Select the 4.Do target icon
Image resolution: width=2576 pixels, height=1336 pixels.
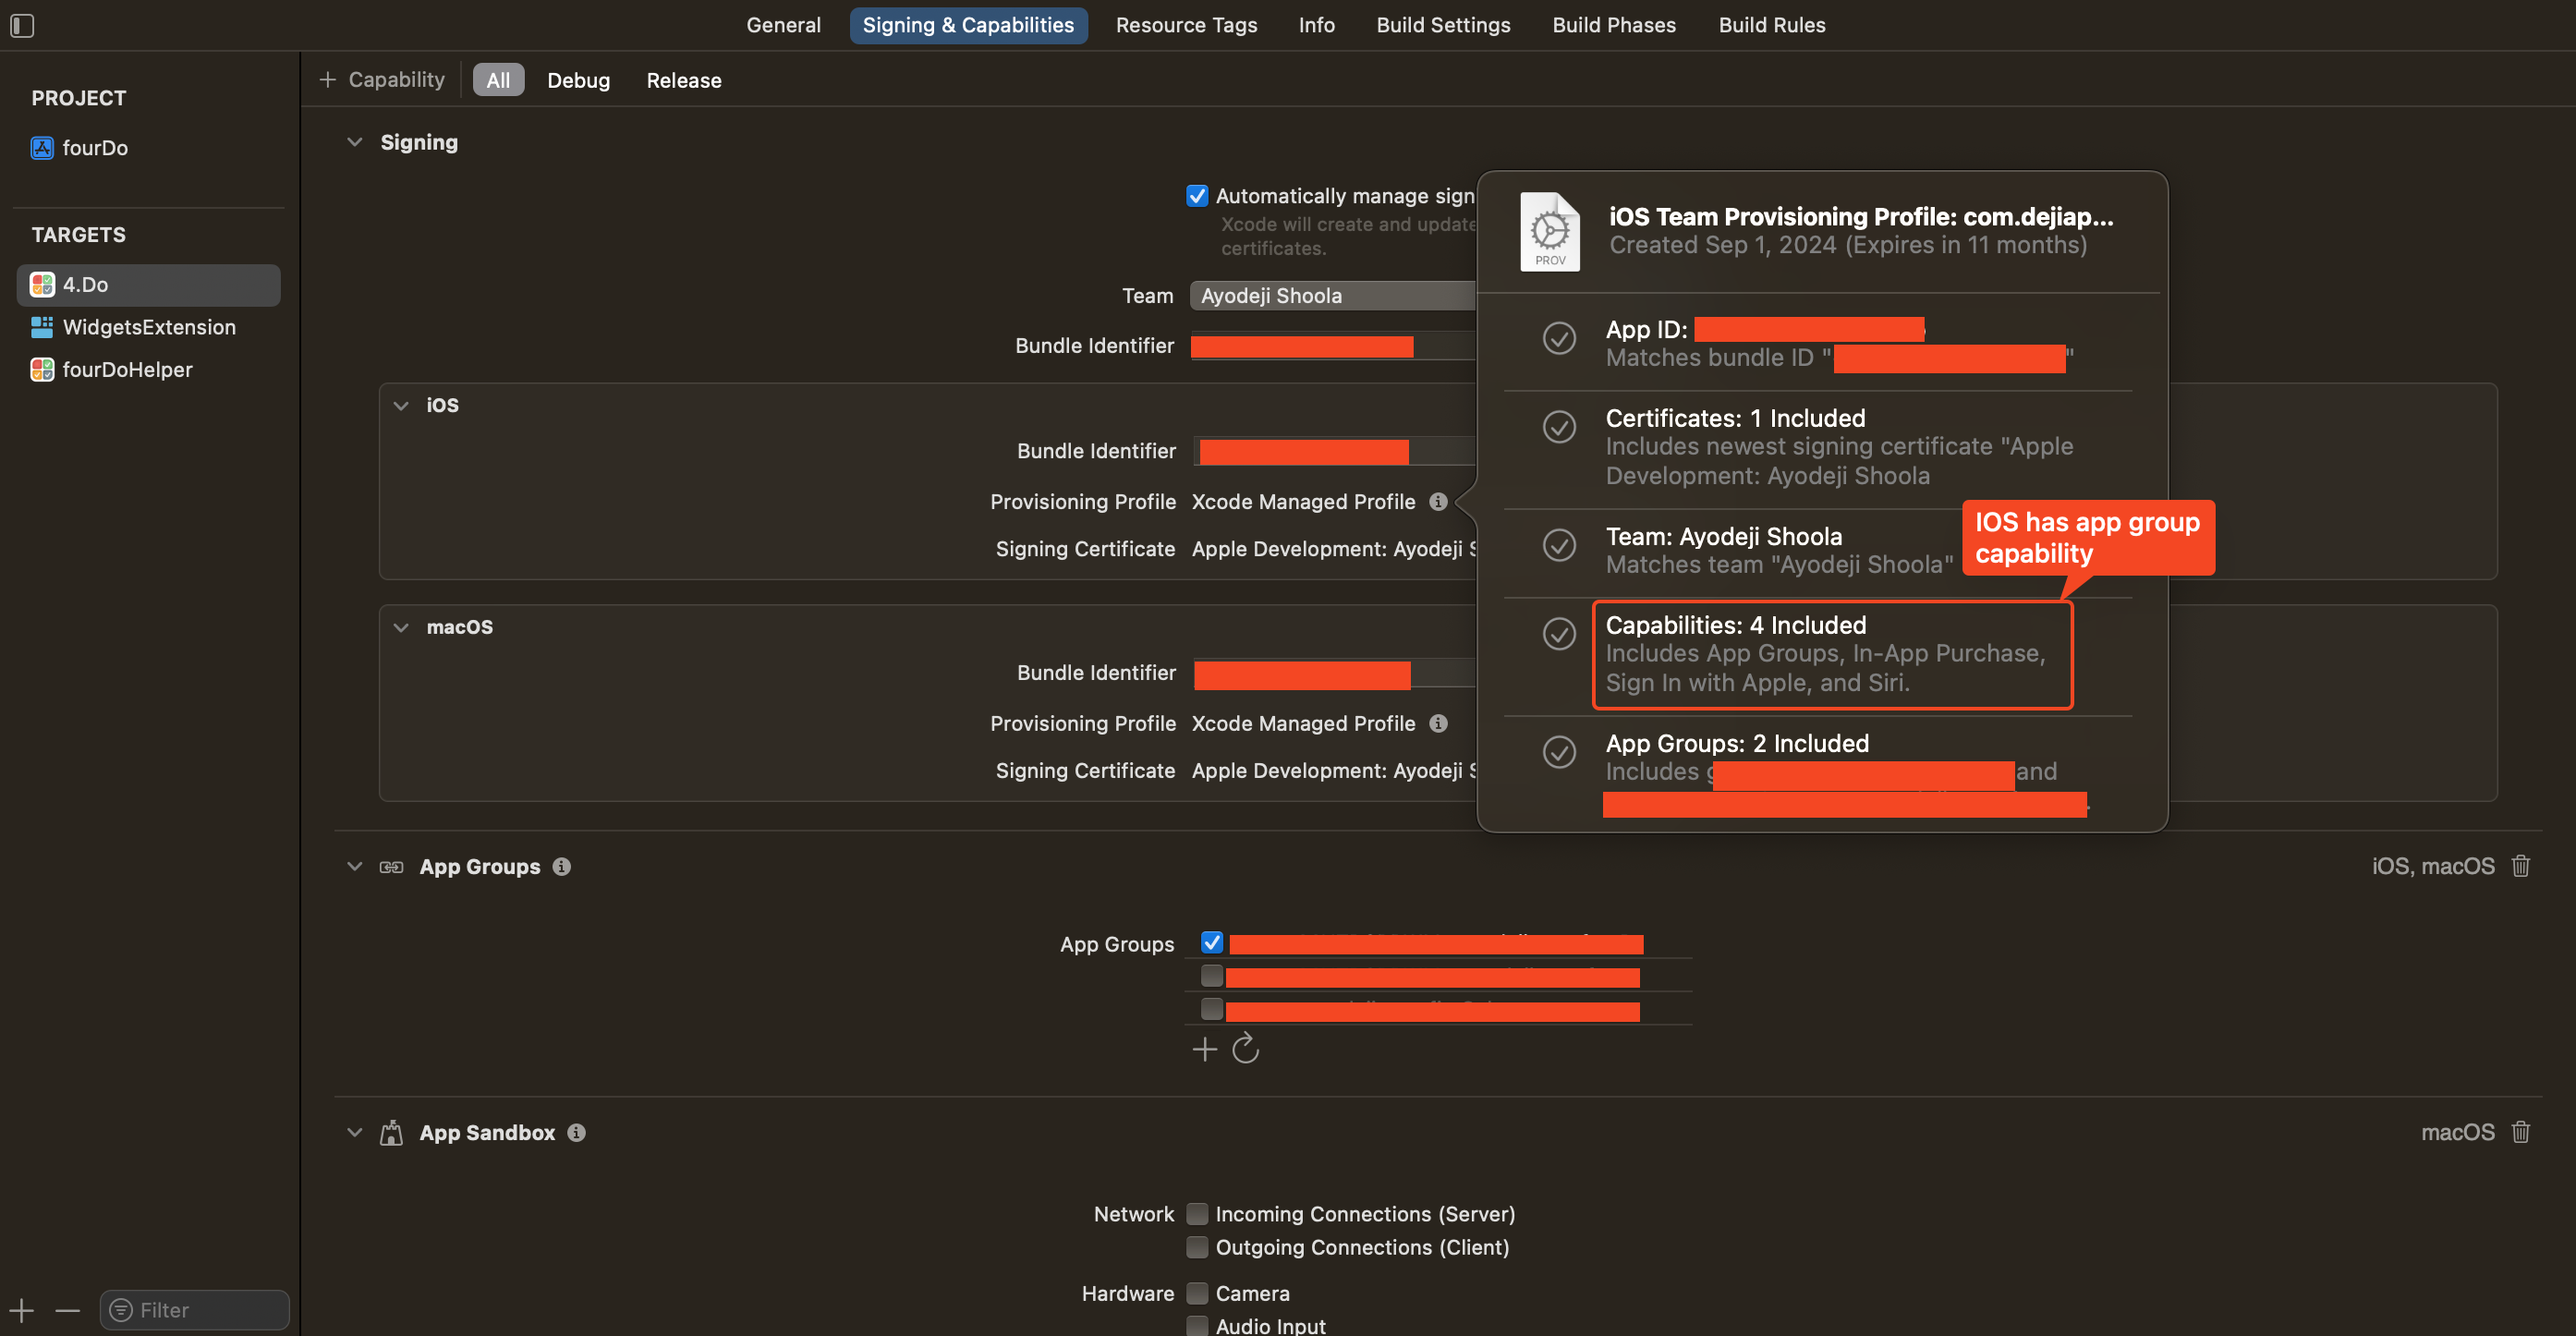[42, 285]
